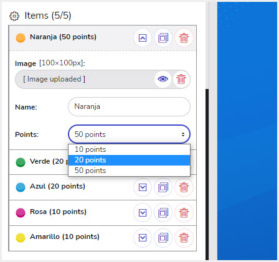Click the green Verde color dot
This screenshot has width=279, height=262.
pos(21,162)
